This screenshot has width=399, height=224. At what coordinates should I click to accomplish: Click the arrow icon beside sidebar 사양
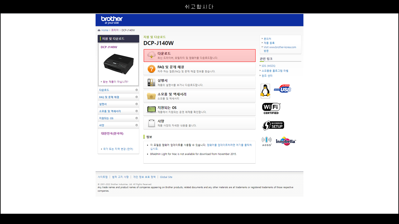point(137,125)
